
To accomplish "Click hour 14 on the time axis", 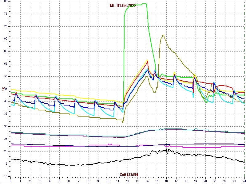I will tap(147, 181).
